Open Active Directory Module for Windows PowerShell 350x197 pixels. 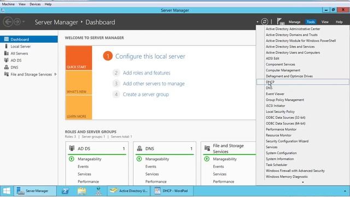(x=301, y=40)
